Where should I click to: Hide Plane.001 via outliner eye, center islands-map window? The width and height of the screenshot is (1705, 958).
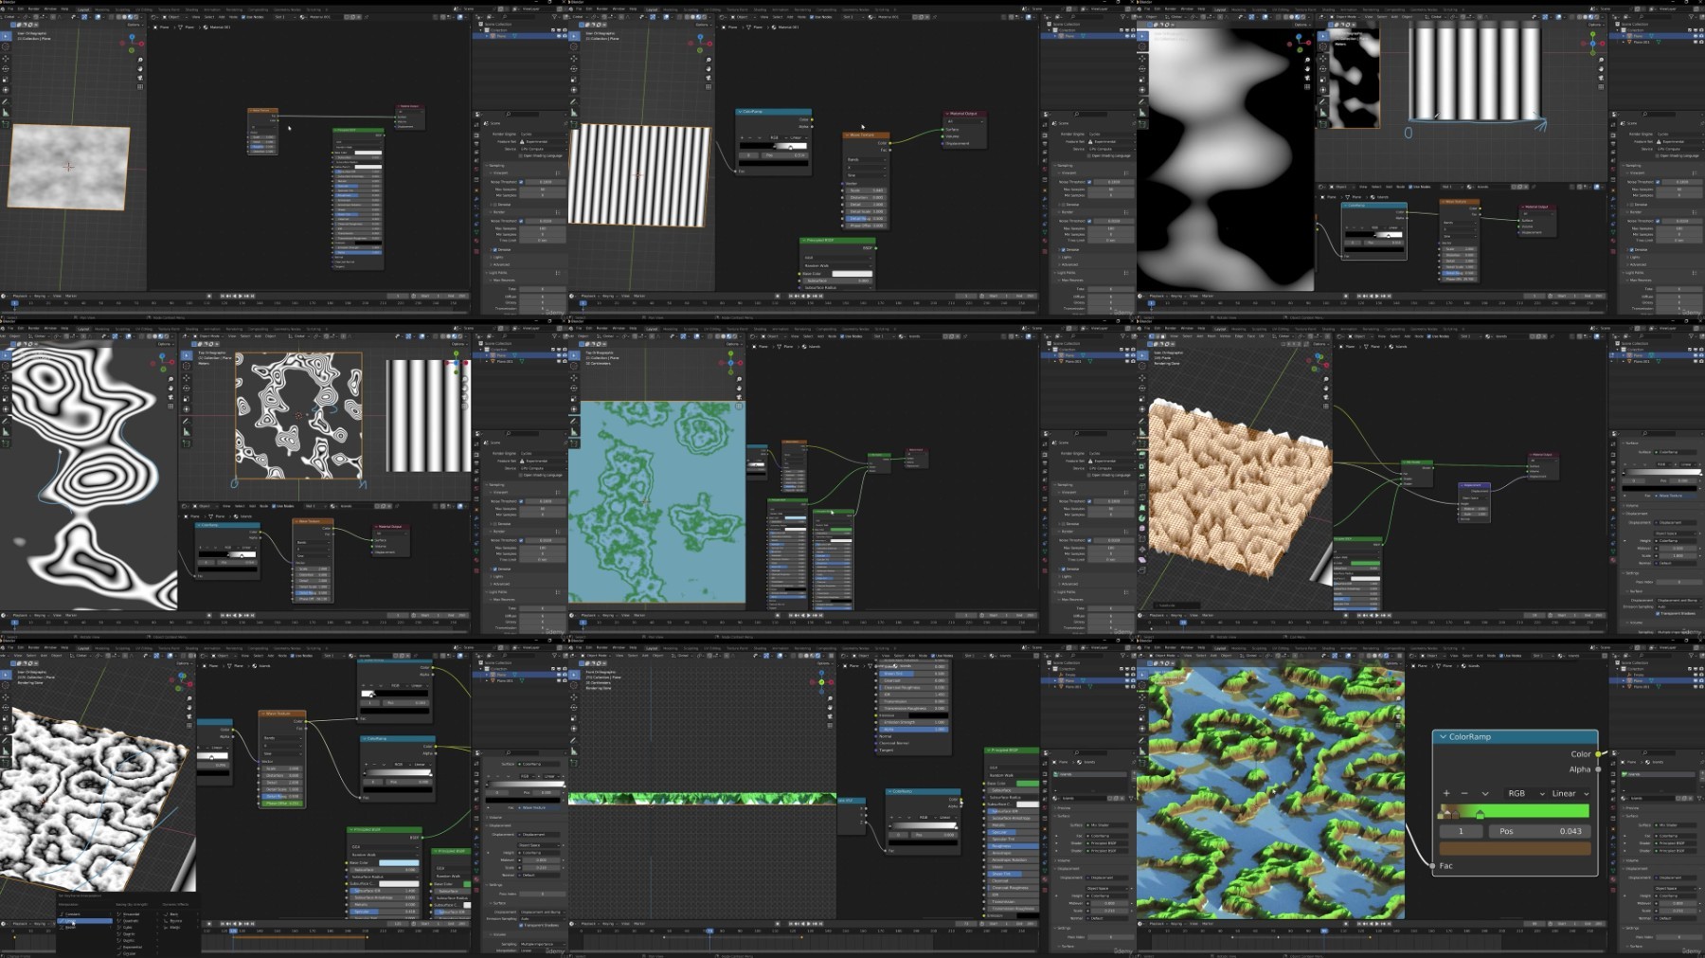click(x=1127, y=361)
